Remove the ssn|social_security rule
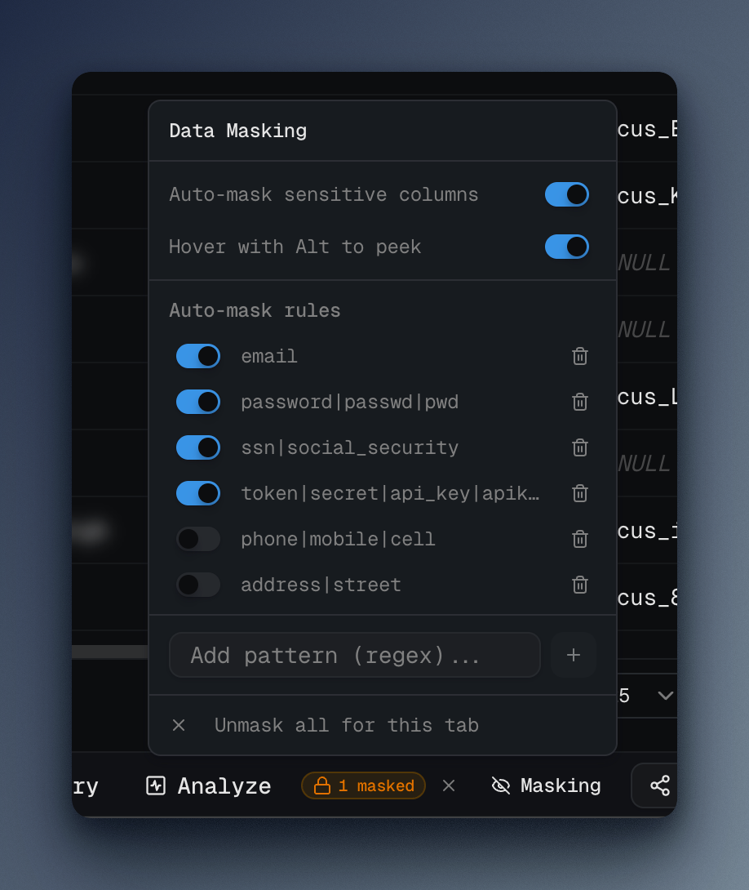 click(580, 447)
